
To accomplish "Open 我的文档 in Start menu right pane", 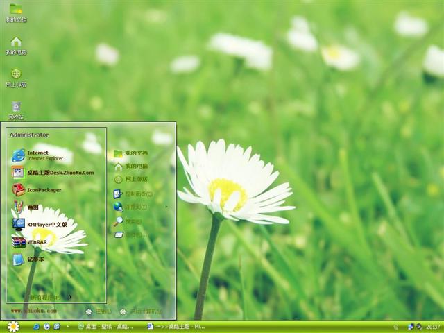I will 135,153.
